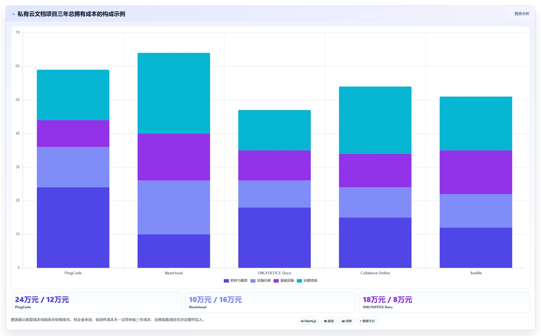Click the 24万元 / 12万元 value on the PingCode card
The image size is (541, 336).
pyautogui.click(x=42, y=300)
